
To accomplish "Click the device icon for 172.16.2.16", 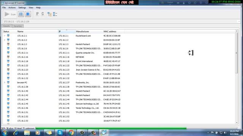I will (x=8, y=57).
